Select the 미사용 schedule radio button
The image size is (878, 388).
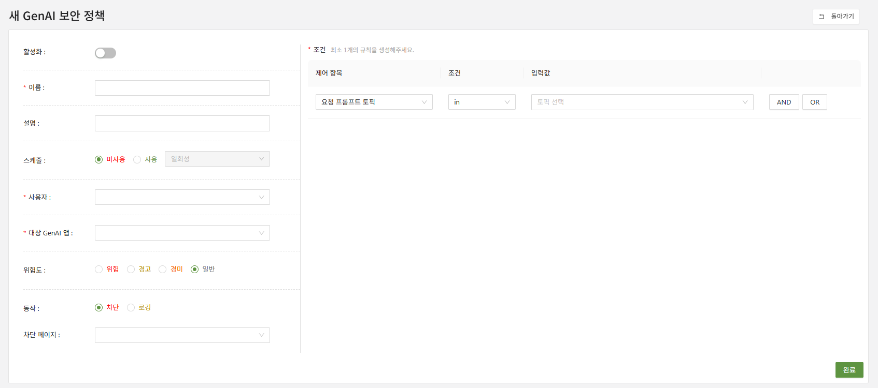[99, 159]
